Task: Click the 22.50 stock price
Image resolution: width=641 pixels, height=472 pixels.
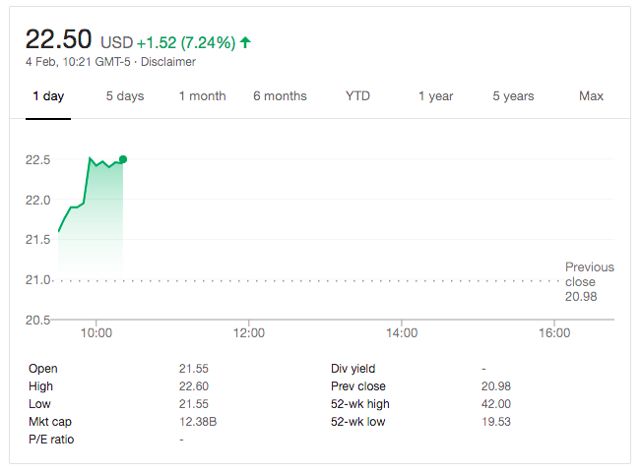Action: [58, 39]
